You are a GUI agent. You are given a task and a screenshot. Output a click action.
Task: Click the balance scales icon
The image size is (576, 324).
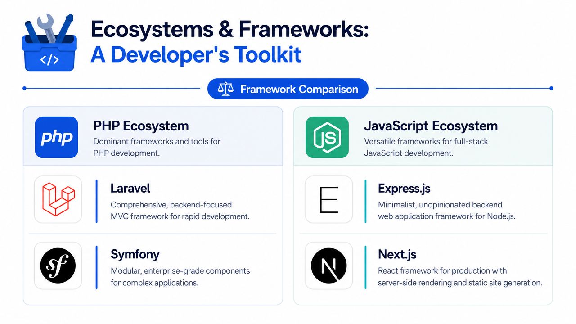226,89
